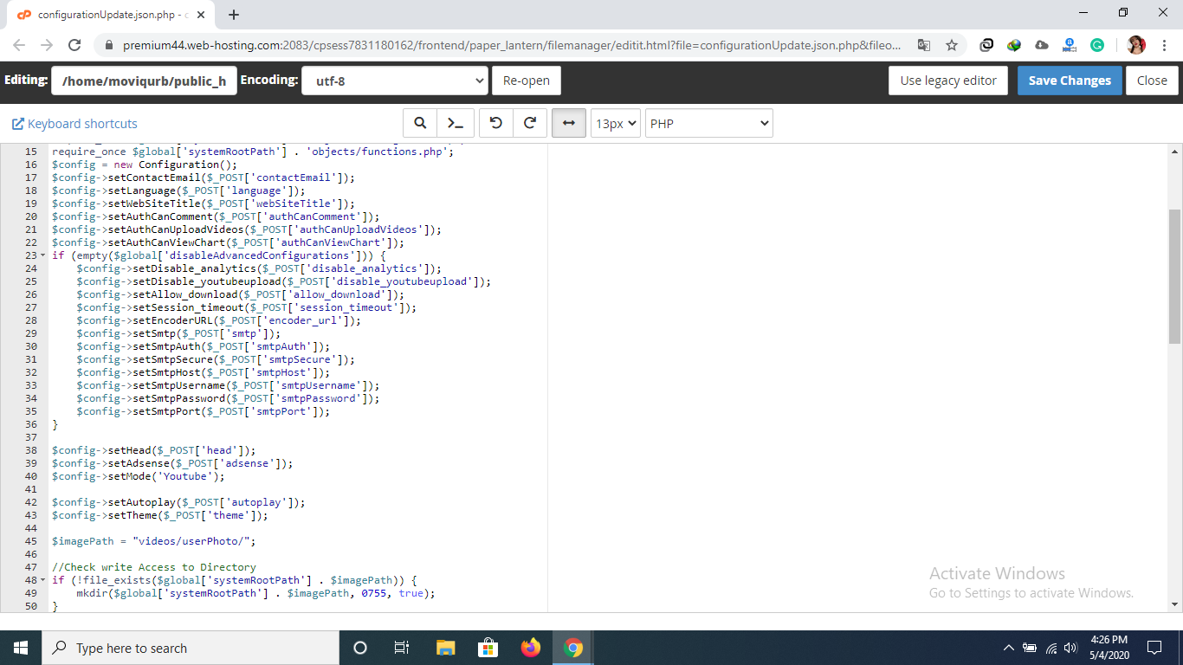
Task: Place cursor on line 17 setContactEmail
Action: 204,178
